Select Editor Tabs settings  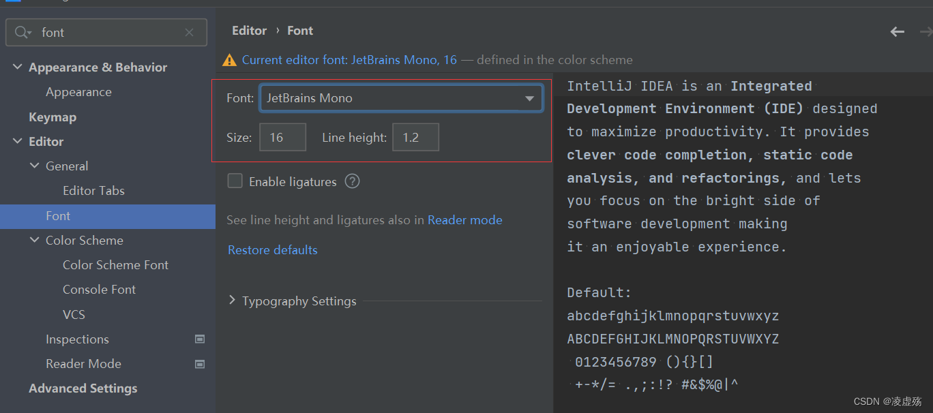click(93, 191)
